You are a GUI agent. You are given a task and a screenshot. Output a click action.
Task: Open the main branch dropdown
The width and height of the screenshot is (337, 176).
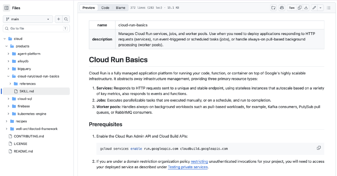pos(28,19)
